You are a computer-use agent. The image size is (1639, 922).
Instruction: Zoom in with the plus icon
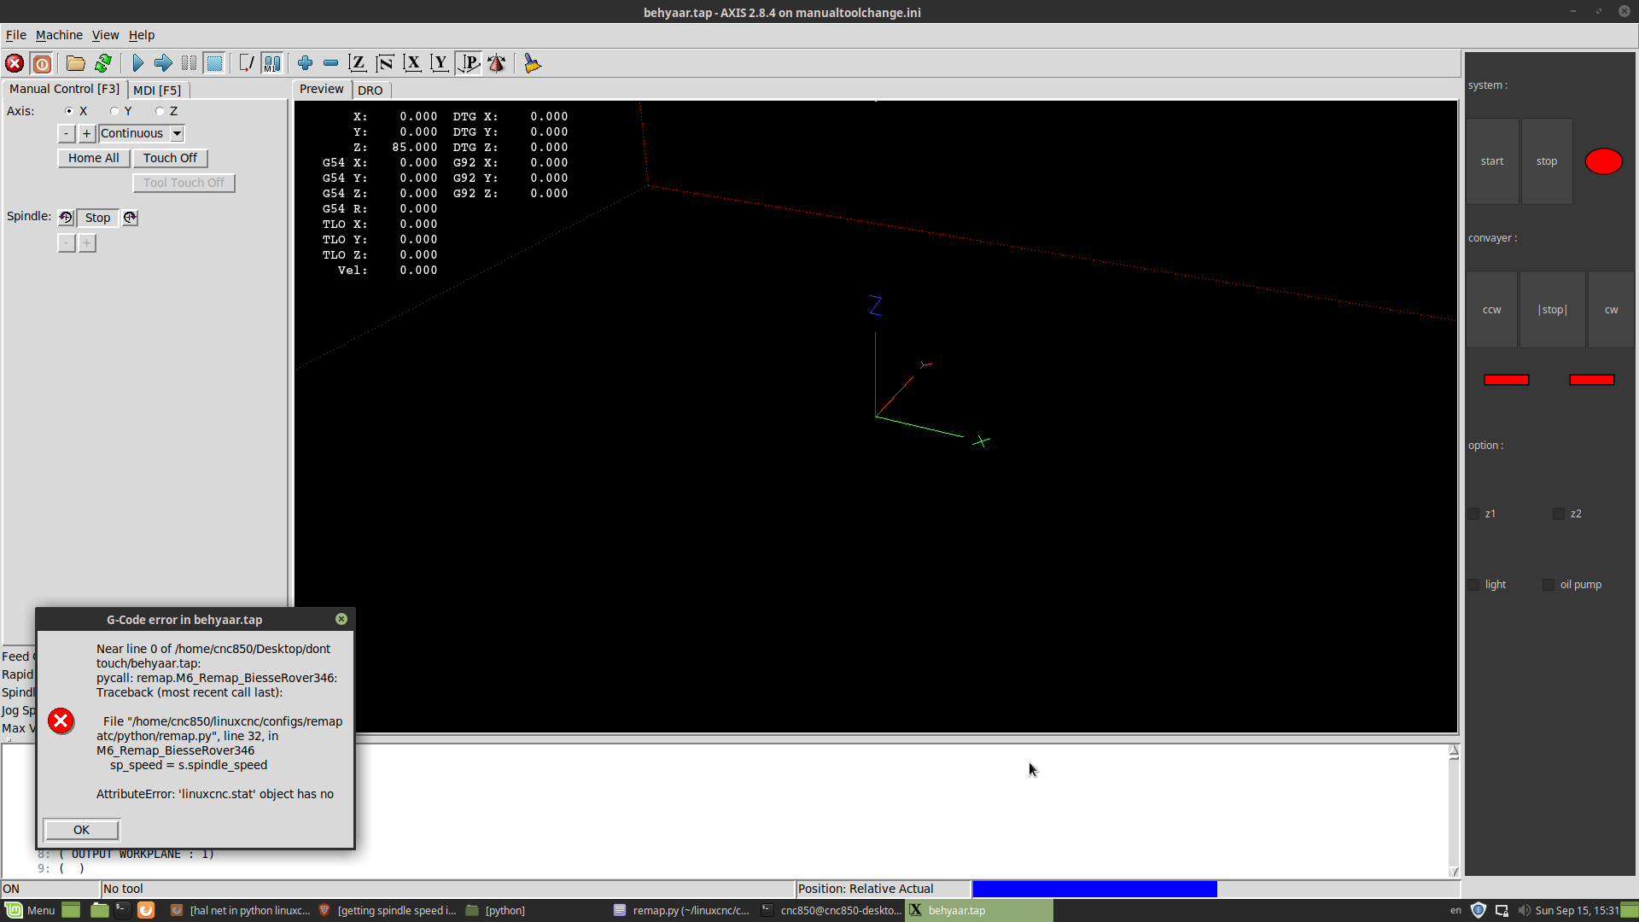pyautogui.click(x=305, y=63)
